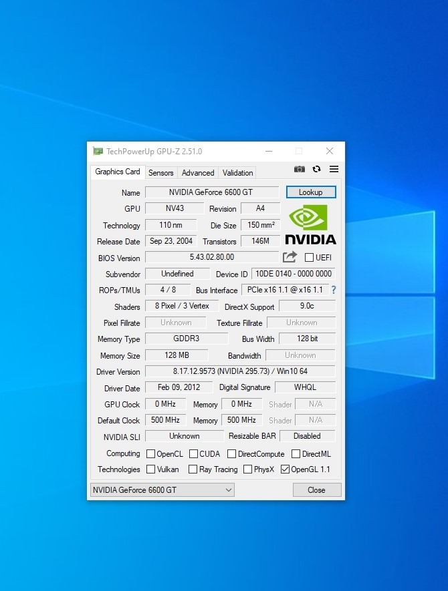The height and width of the screenshot is (591, 448).
Task: Click the Driver Version field
Action: [241, 371]
